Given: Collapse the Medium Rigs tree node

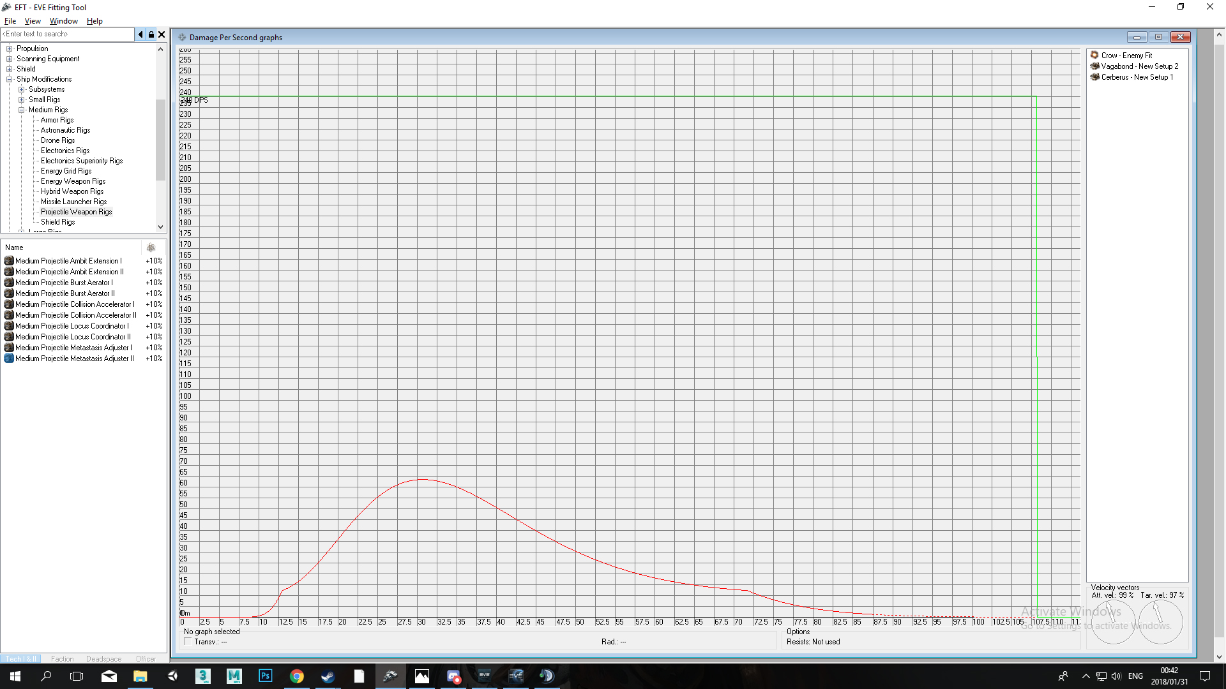Looking at the screenshot, I should (22, 110).
